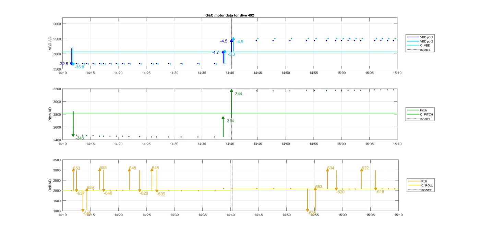This screenshot has height=237, width=480.
Task: Click the positive '646' roll data label
Action: pyautogui.click(x=155, y=168)
